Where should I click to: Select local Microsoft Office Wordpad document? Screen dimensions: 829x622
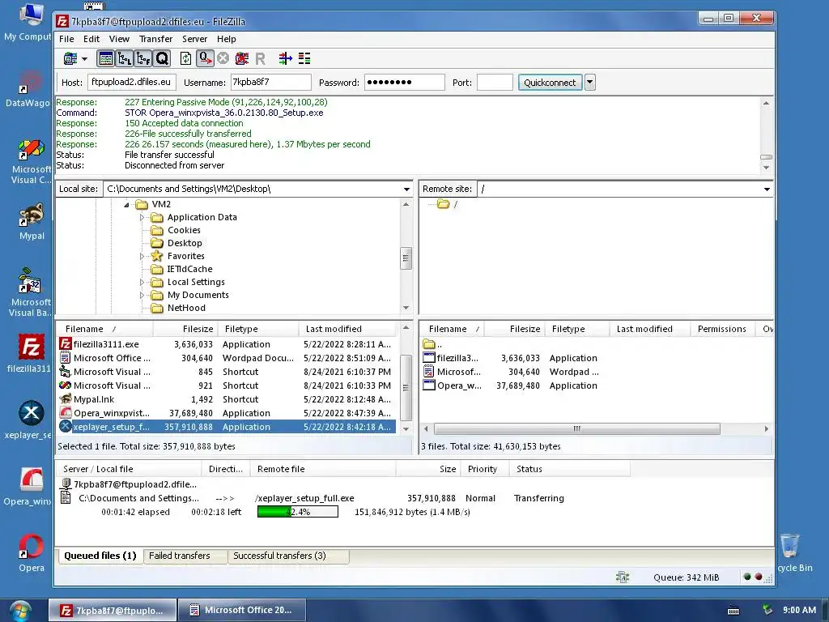coord(227,358)
